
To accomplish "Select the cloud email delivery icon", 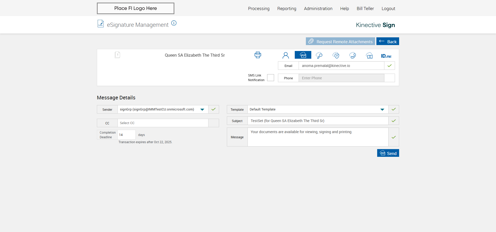I will click(303, 55).
